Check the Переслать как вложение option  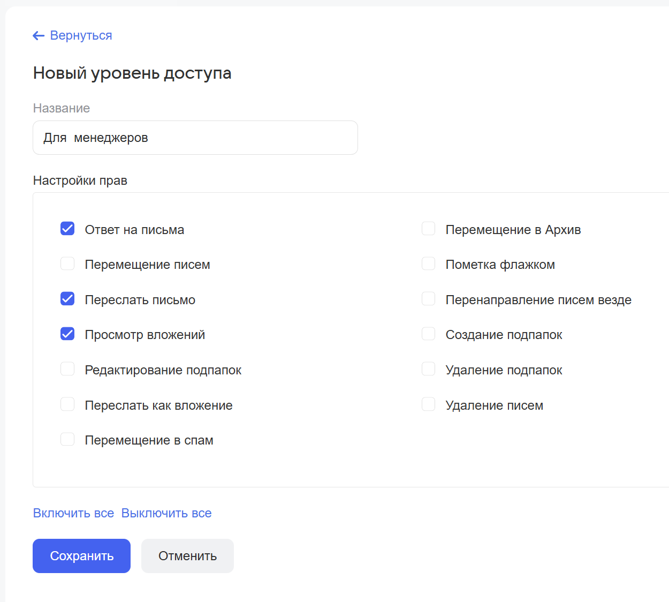[x=67, y=404]
